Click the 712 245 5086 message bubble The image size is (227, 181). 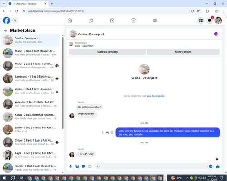86,154
